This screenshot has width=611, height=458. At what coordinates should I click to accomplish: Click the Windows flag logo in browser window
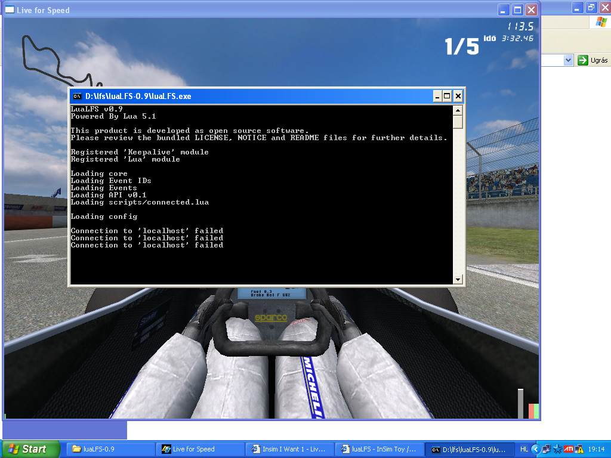pyautogui.click(x=601, y=22)
